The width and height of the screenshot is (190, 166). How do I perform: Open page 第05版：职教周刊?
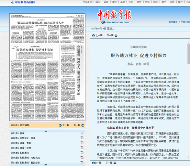[x=20, y=153]
